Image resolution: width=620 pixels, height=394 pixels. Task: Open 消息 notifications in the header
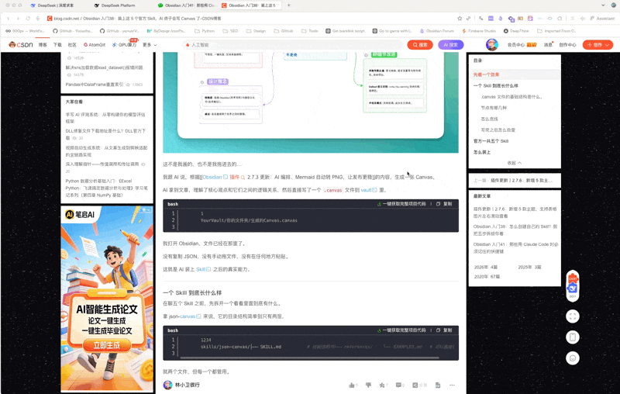548,45
